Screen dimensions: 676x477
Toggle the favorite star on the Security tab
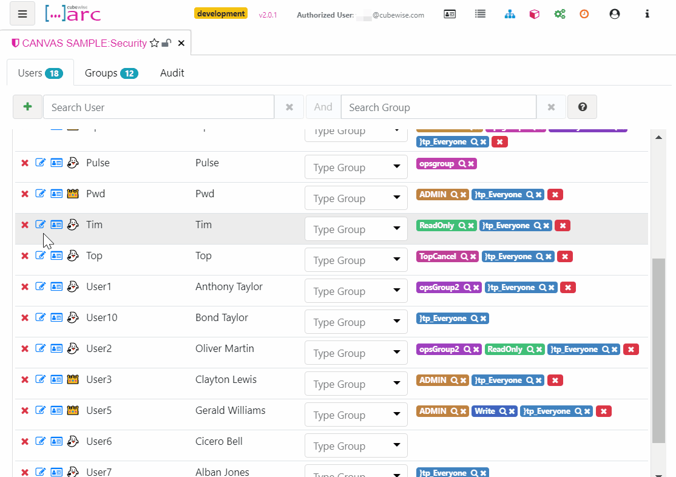pos(155,43)
